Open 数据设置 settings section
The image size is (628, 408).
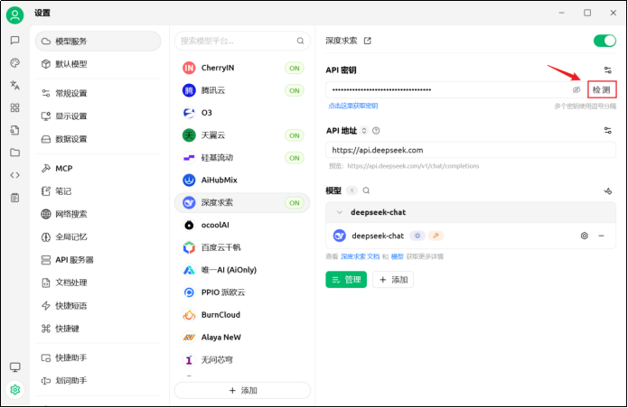[98, 139]
